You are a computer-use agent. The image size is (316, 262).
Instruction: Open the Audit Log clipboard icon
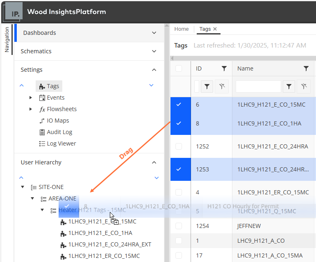click(42, 132)
